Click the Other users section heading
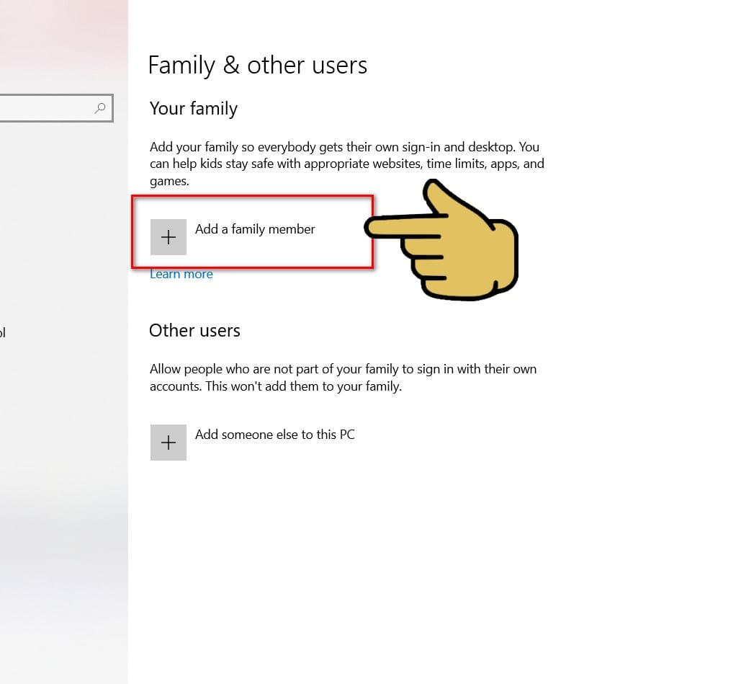The image size is (741, 684). point(194,330)
